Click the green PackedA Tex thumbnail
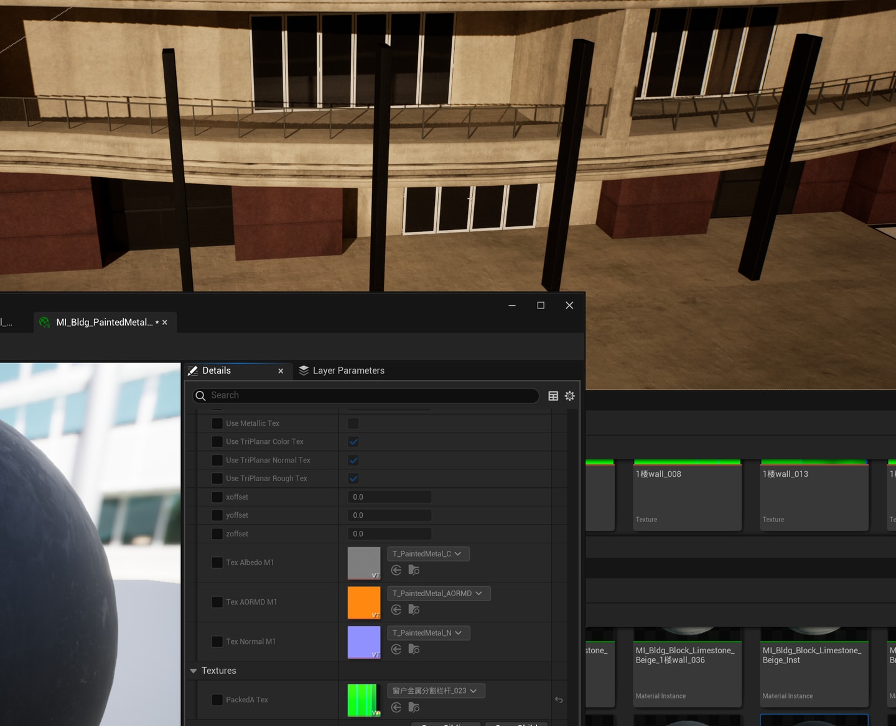Screen dimensions: 896x726 click(364, 700)
